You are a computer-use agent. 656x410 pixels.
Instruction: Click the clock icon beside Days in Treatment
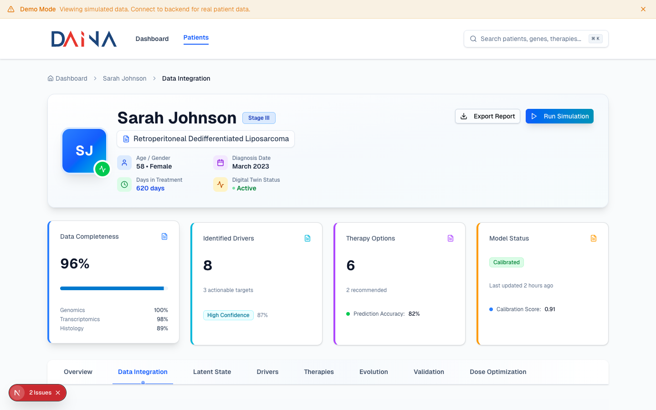point(124,184)
